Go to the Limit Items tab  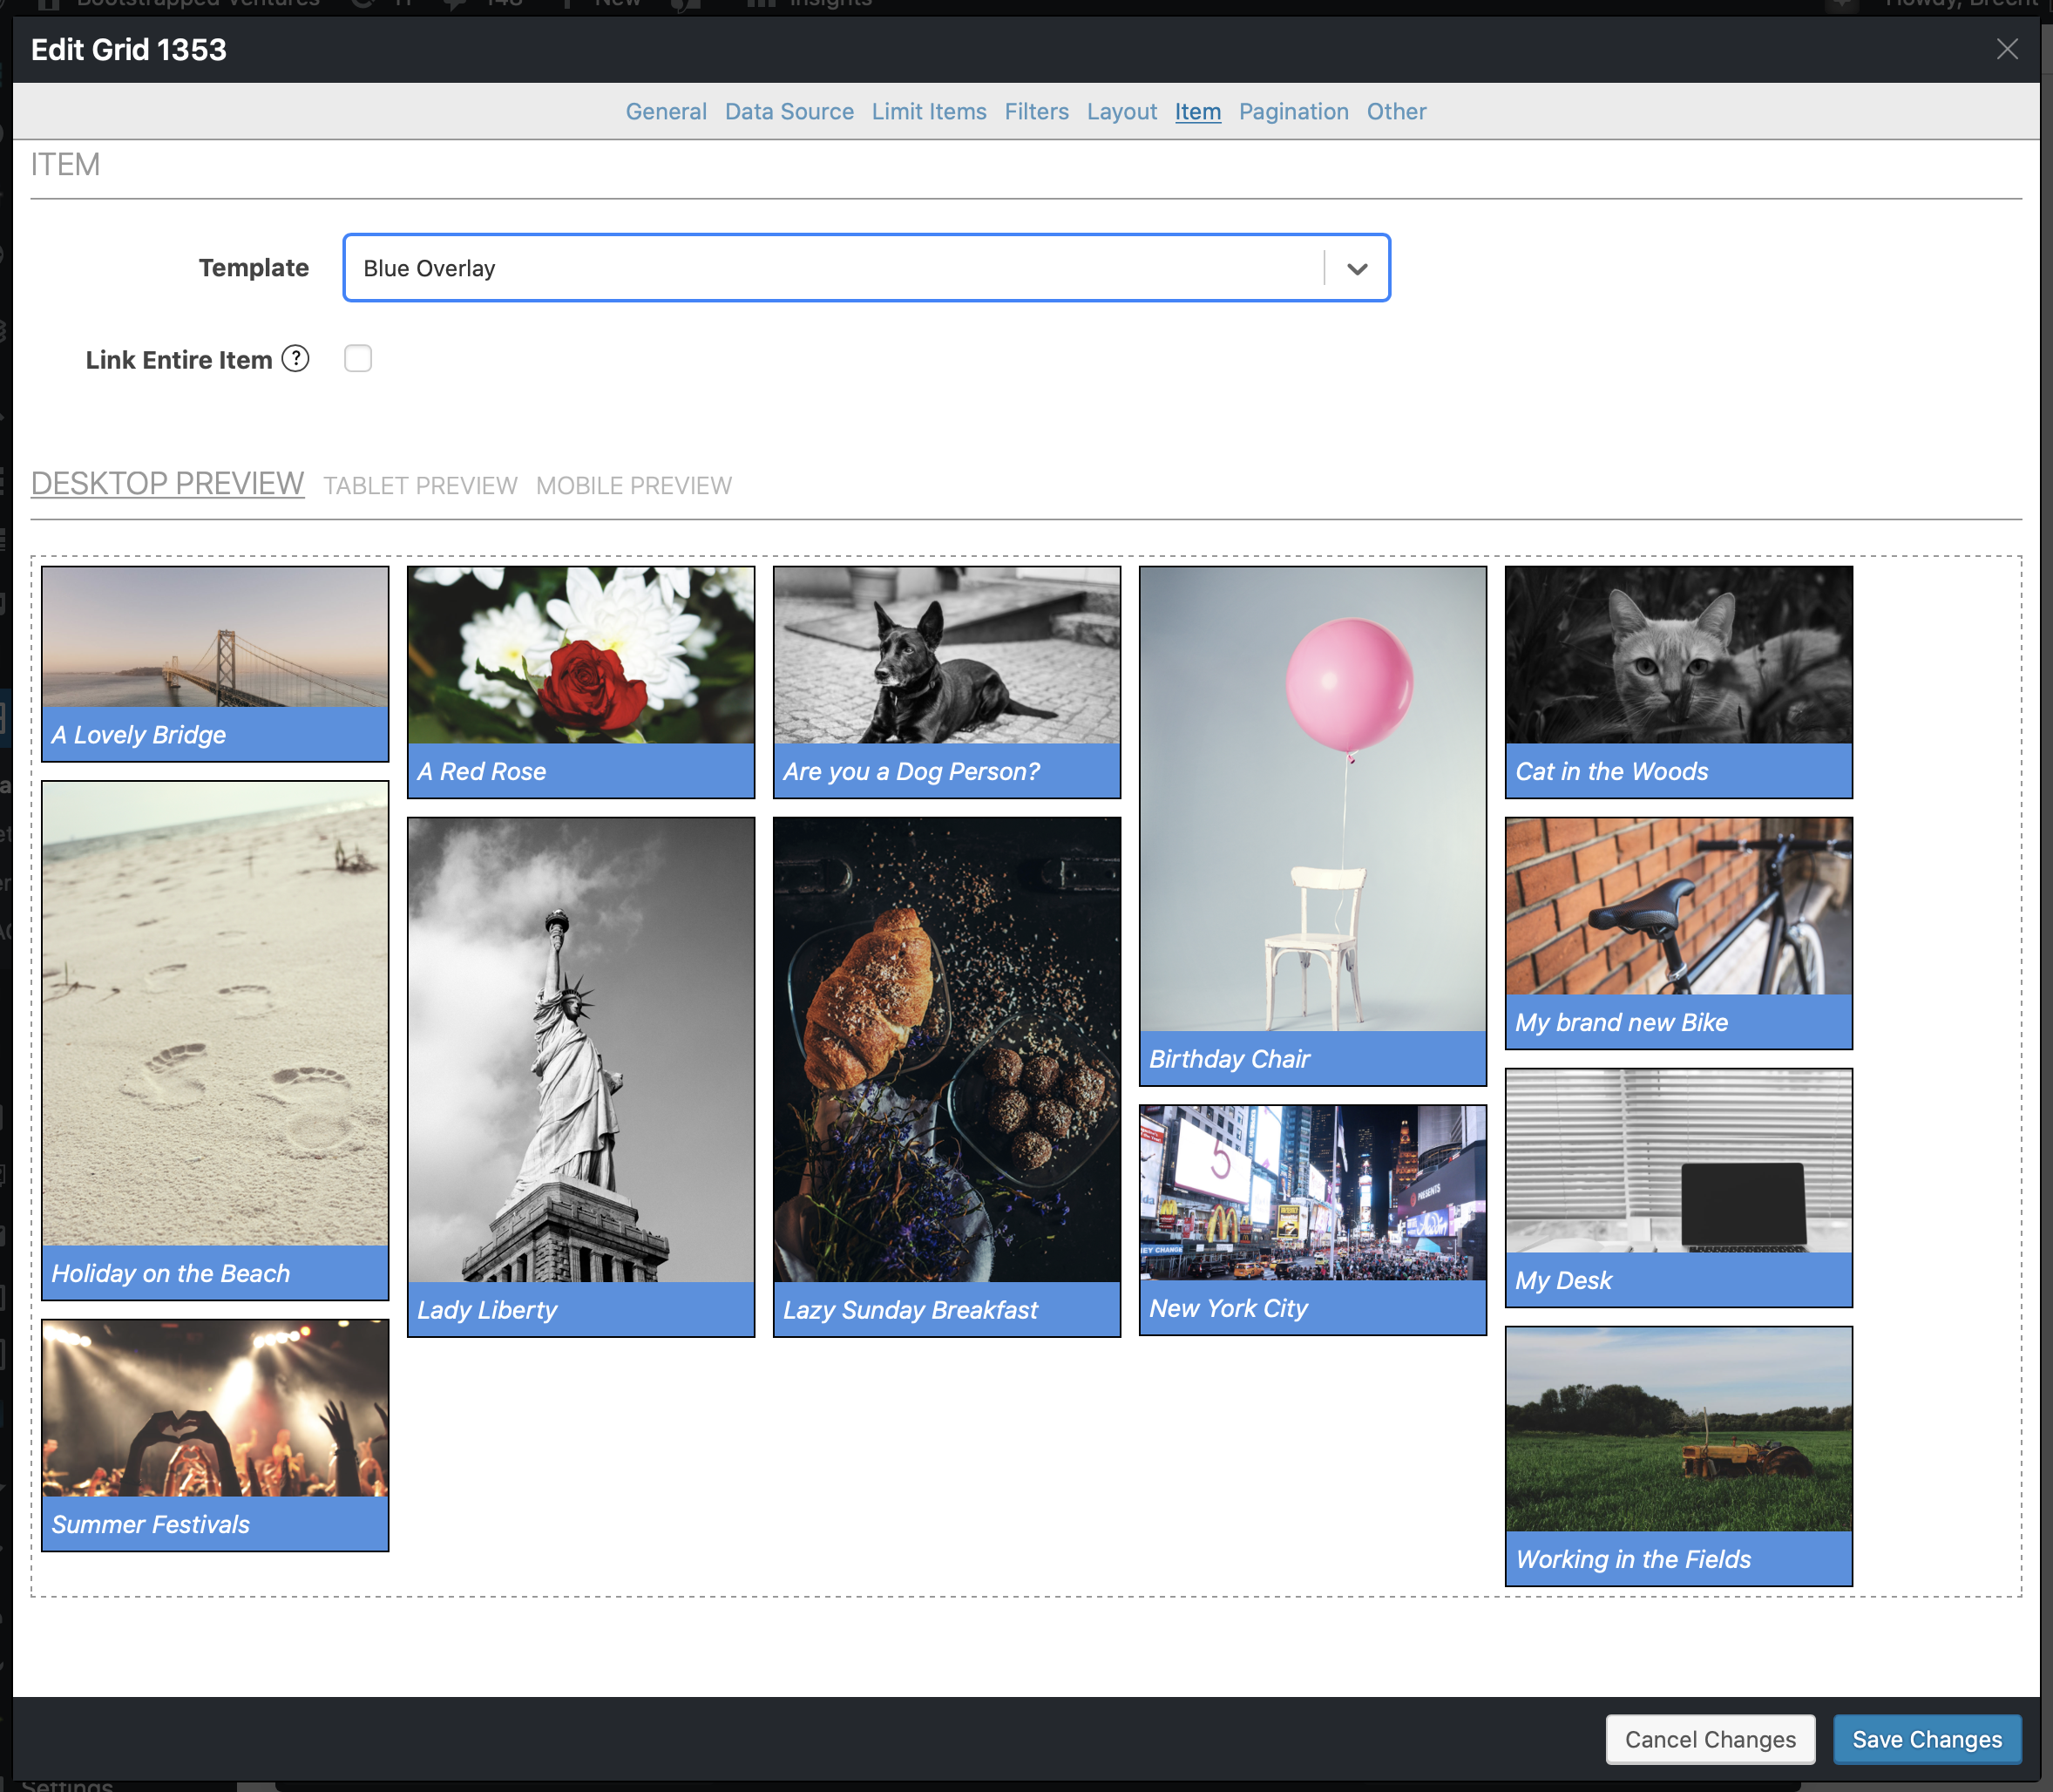[929, 111]
